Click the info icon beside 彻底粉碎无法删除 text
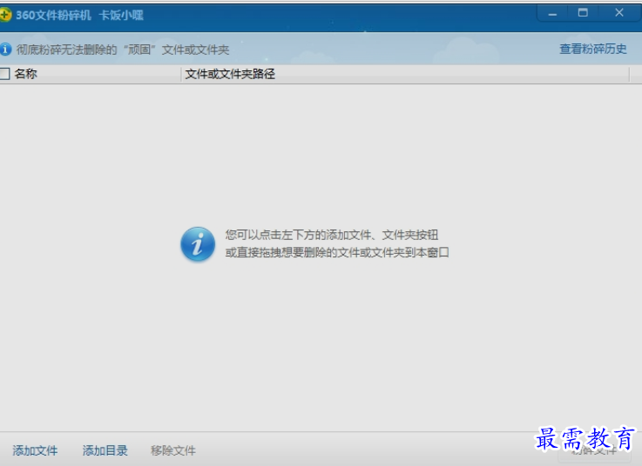This screenshot has height=466, width=642. tap(5, 50)
